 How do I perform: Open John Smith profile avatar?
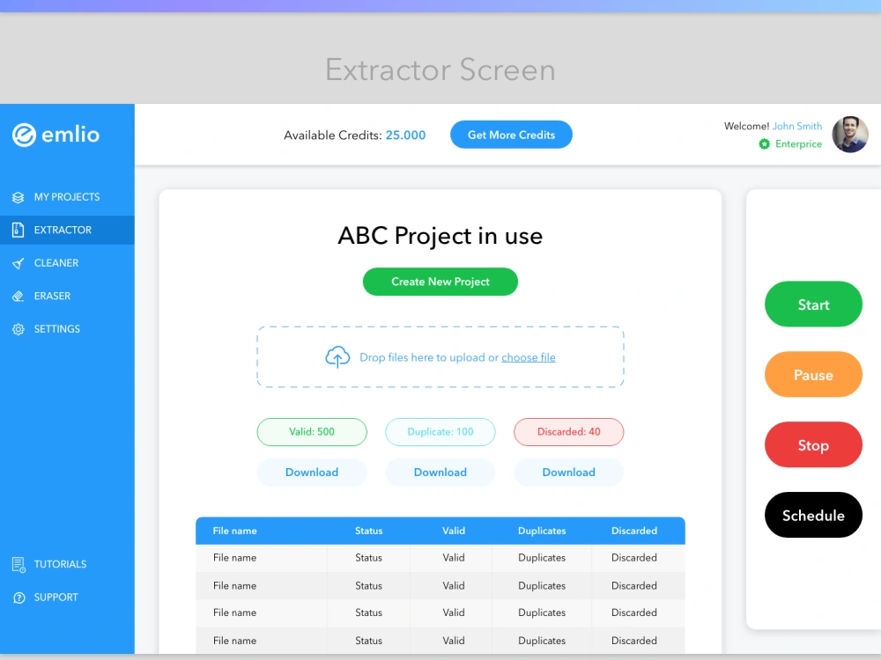click(x=850, y=134)
